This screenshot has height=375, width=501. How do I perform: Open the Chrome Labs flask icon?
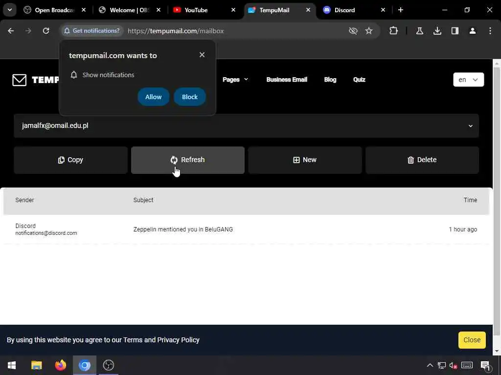419,31
